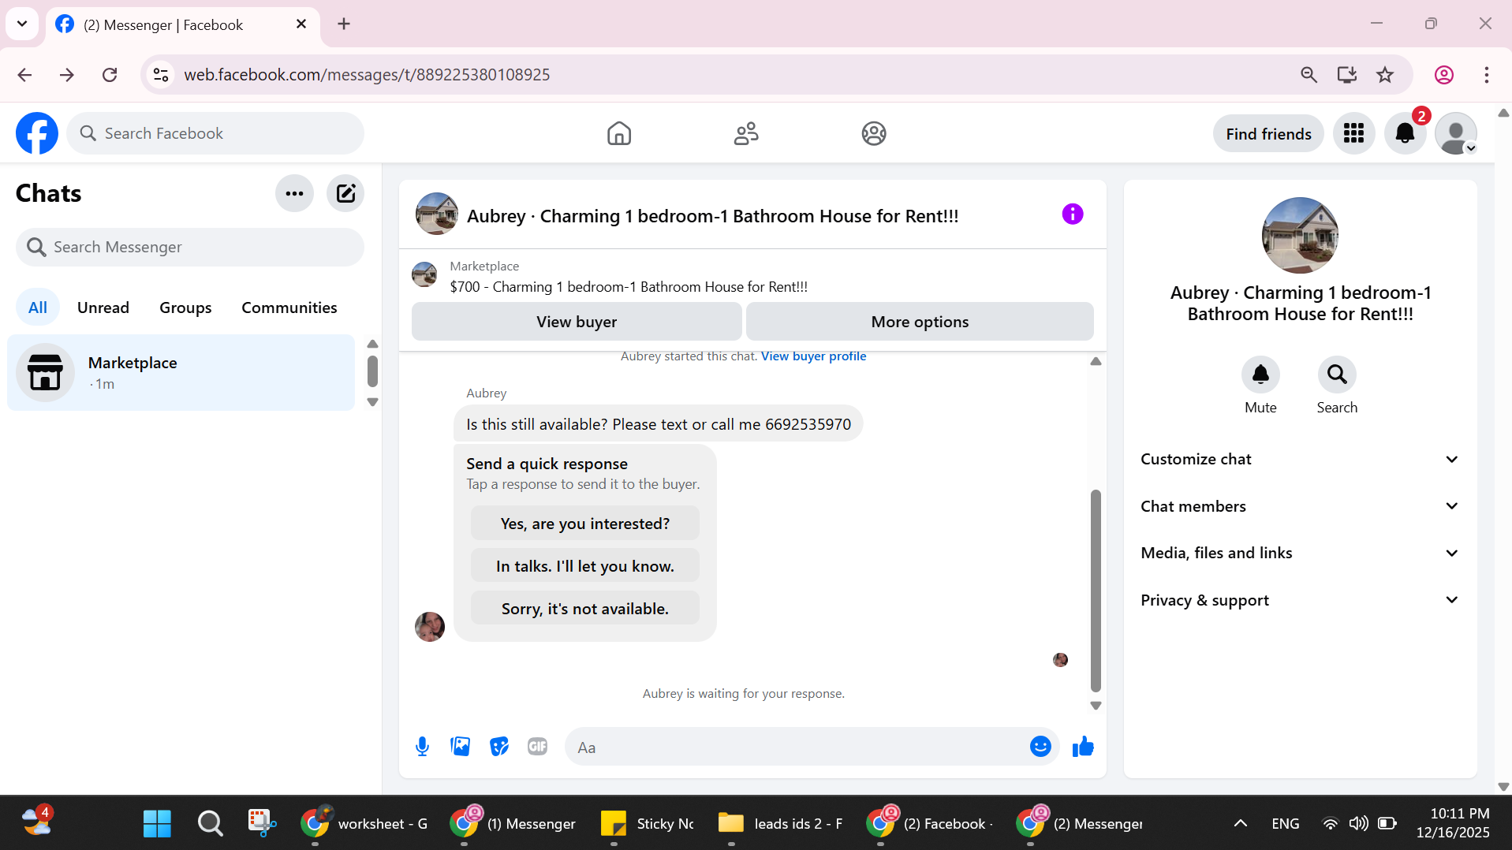The height and width of the screenshot is (850, 1512).
Task: Open the Home feed icon
Action: pyautogui.click(x=619, y=133)
